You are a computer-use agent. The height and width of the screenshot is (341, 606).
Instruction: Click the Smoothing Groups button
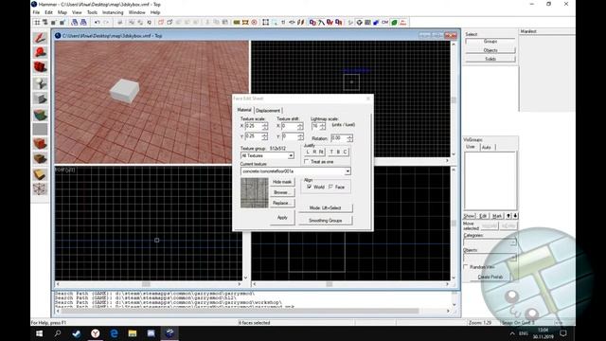click(x=326, y=221)
